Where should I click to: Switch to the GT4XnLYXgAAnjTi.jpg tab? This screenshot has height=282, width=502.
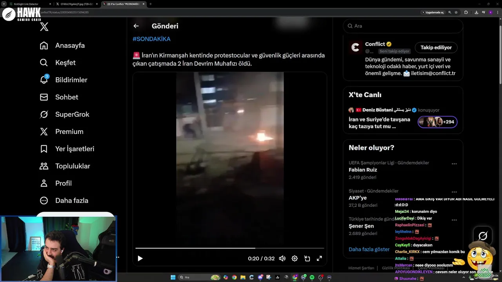[x=76, y=4]
